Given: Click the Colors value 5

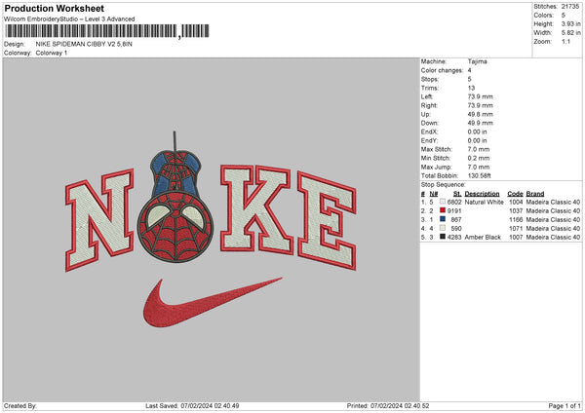Looking at the screenshot, I should click(563, 16).
